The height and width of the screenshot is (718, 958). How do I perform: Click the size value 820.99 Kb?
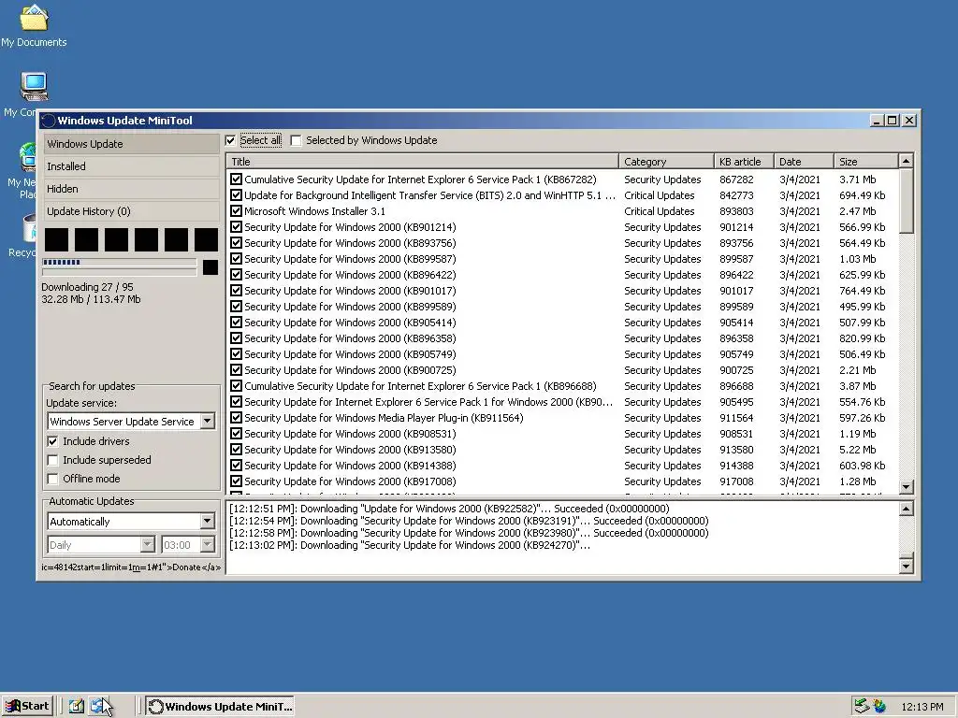tap(862, 338)
